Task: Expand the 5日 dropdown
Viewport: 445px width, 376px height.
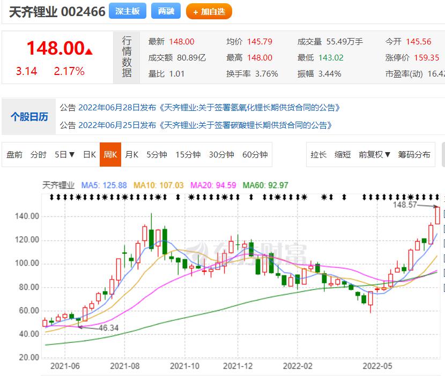Action: pyautogui.click(x=64, y=155)
